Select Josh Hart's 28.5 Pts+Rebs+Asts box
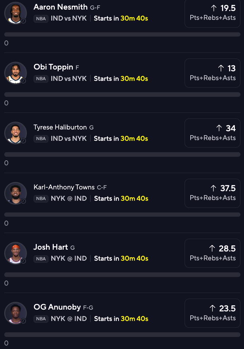244x349 pixels. point(213,253)
